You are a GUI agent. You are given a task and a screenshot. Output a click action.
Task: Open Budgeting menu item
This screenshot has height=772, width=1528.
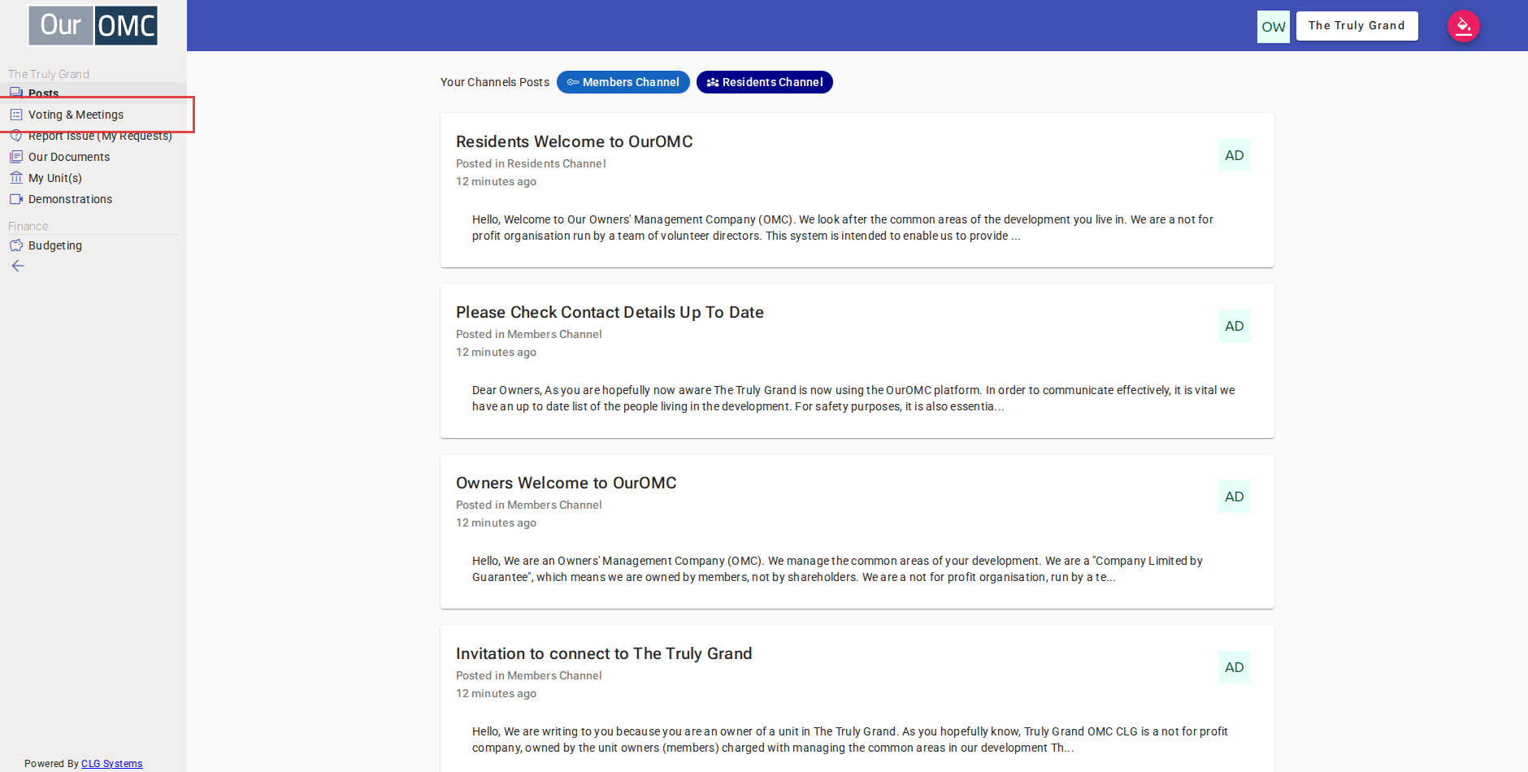point(93,245)
